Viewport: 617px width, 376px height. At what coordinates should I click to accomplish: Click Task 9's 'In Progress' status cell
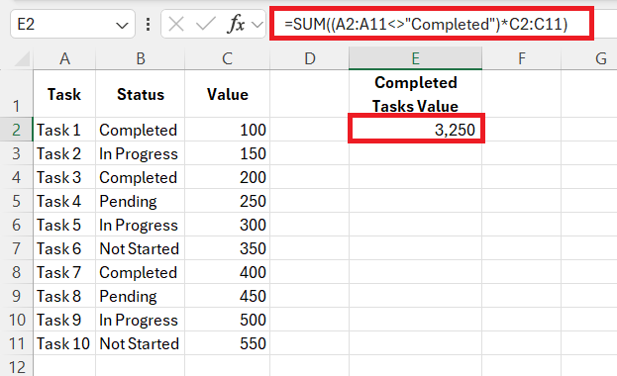tap(141, 320)
